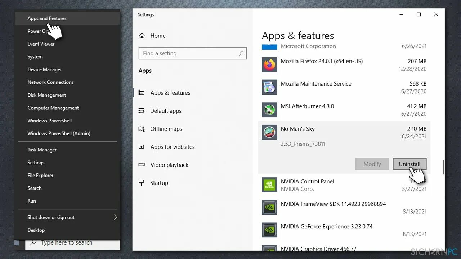Select NVIDIA Control Panel entry

(344, 185)
